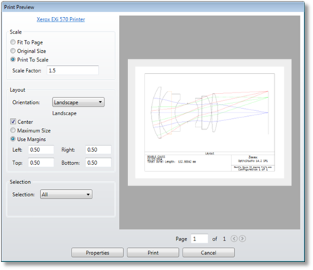Viewport: 313px width, 270px height.
Task: Click the Top margin field
Action: pos(41,163)
